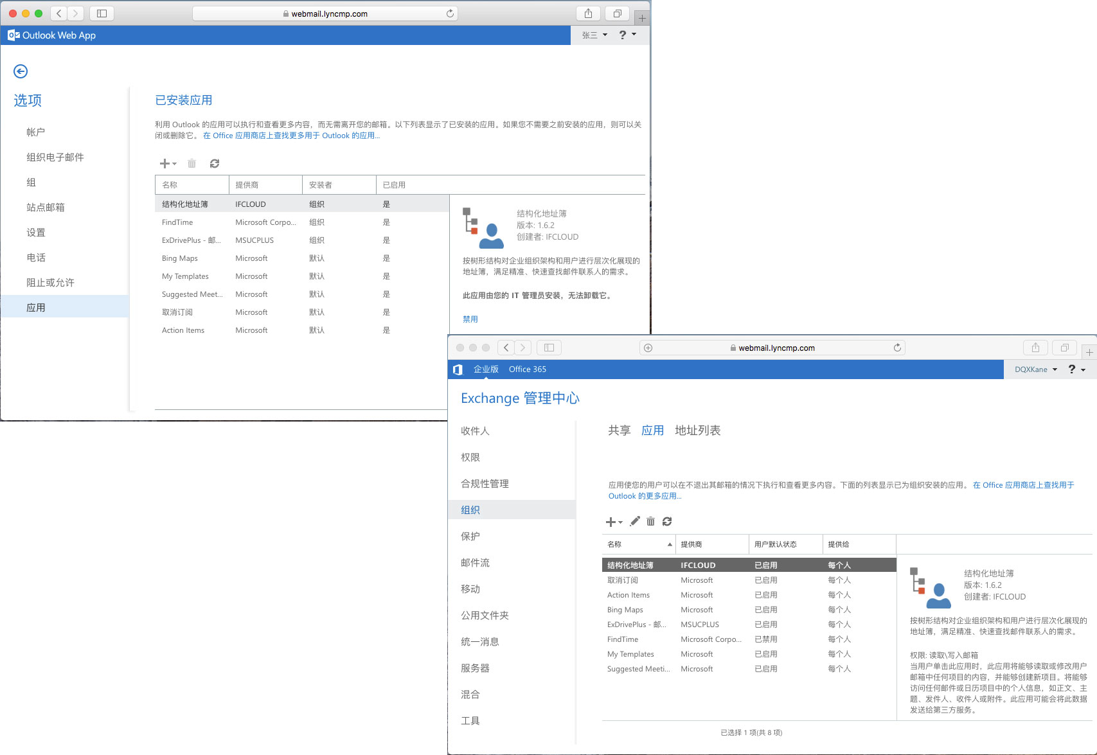
Task: Click address bar in Exchange Safari window
Action: coord(772,348)
